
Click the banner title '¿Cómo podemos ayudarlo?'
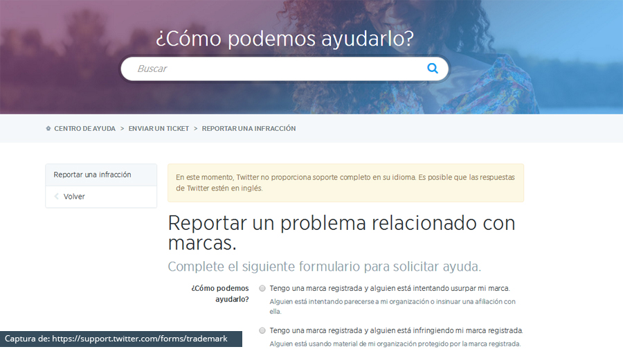point(285,39)
